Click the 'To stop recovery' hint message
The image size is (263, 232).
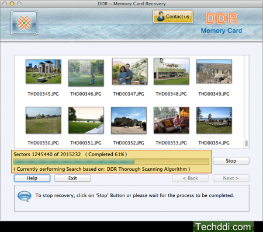135,195
